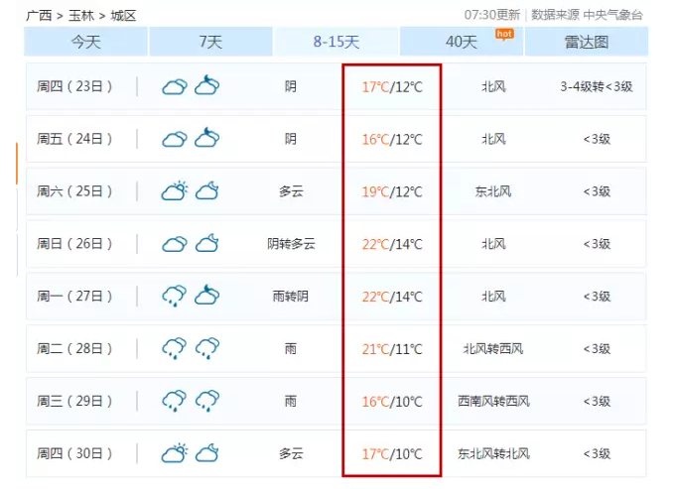Click night rain icon for 周三（29日）
673x489 pixels.
(x=207, y=401)
